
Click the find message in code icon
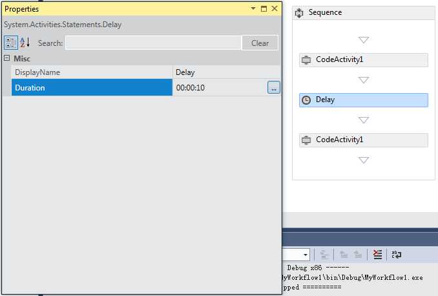click(x=324, y=255)
